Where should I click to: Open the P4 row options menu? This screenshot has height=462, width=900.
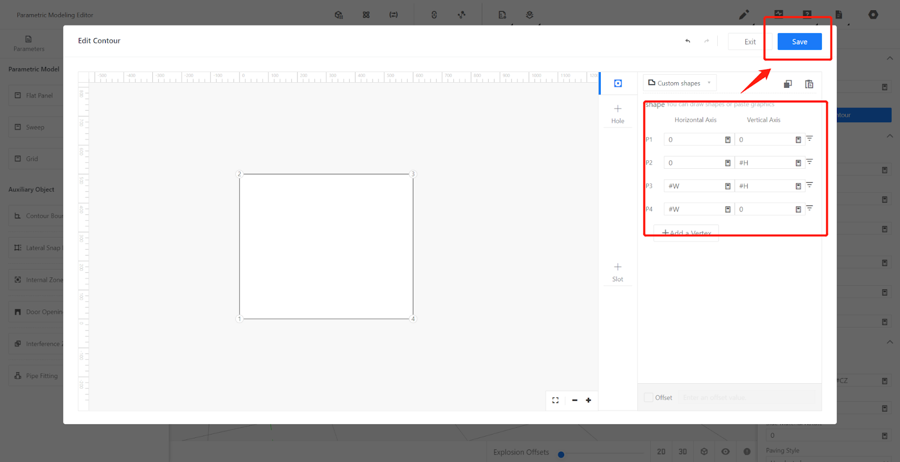click(809, 208)
